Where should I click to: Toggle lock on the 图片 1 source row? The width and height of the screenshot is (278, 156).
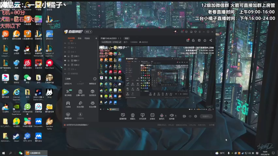click(x=68, y=60)
